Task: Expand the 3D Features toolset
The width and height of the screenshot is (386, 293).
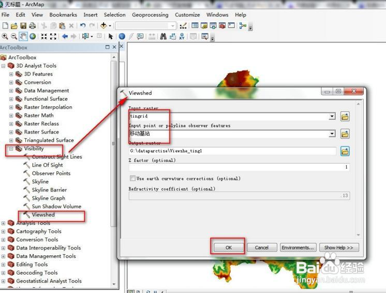Action: tap(11, 74)
